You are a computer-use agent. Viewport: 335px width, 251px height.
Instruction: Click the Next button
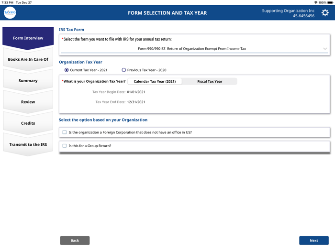[314, 240]
